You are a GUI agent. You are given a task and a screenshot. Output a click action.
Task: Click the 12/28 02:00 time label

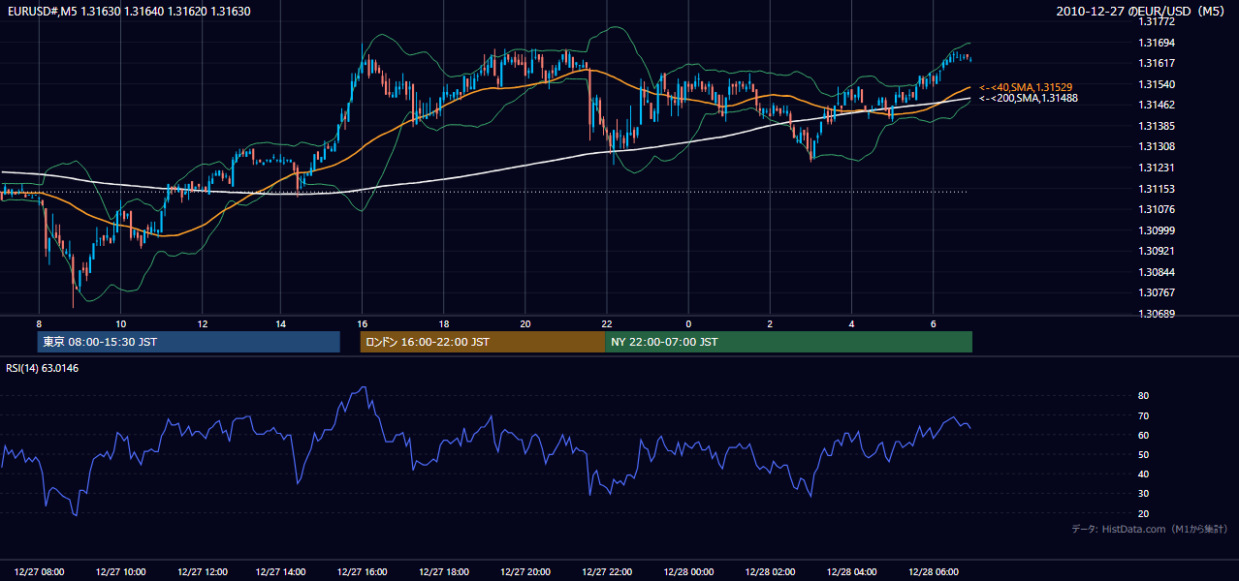pyautogui.click(x=770, y=572)
